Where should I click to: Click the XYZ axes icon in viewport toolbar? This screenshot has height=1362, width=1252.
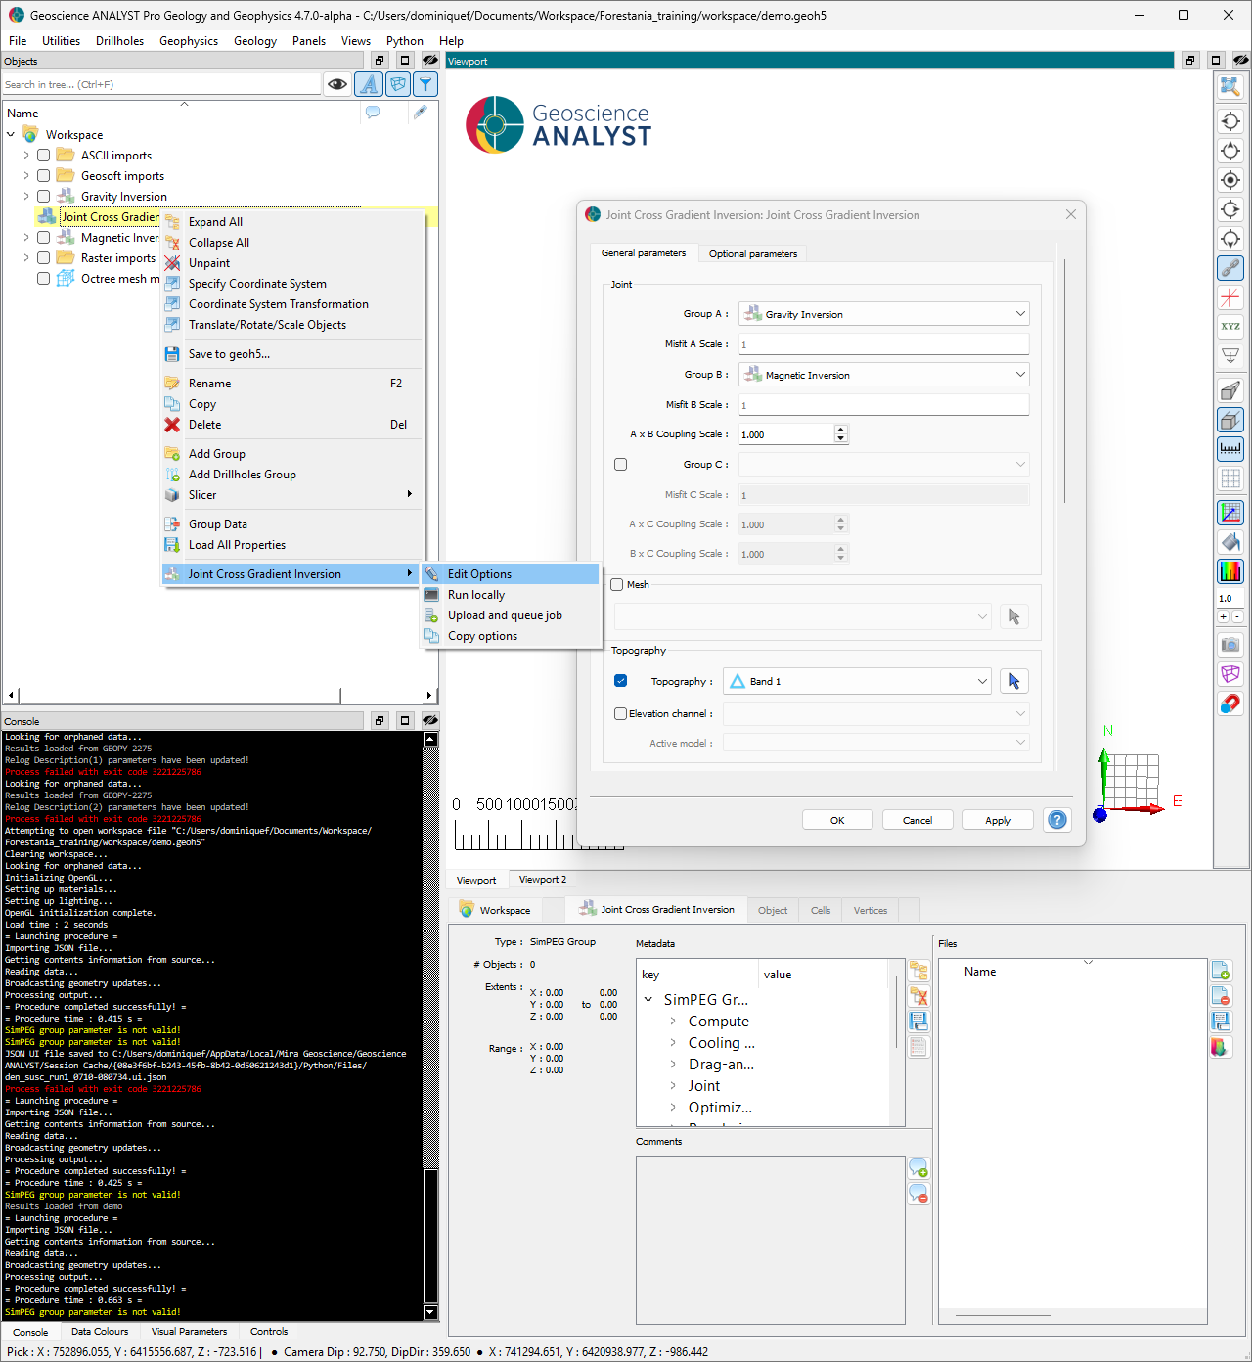point(1230,326)
